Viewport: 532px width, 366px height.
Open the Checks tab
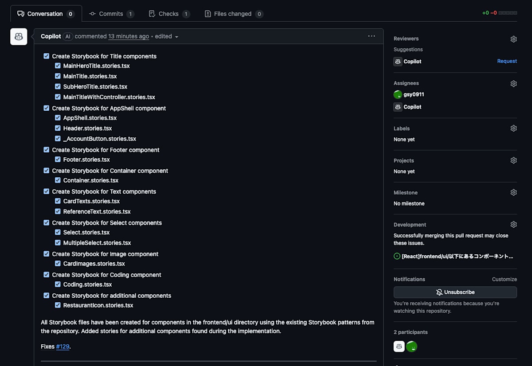pos(169,14)
